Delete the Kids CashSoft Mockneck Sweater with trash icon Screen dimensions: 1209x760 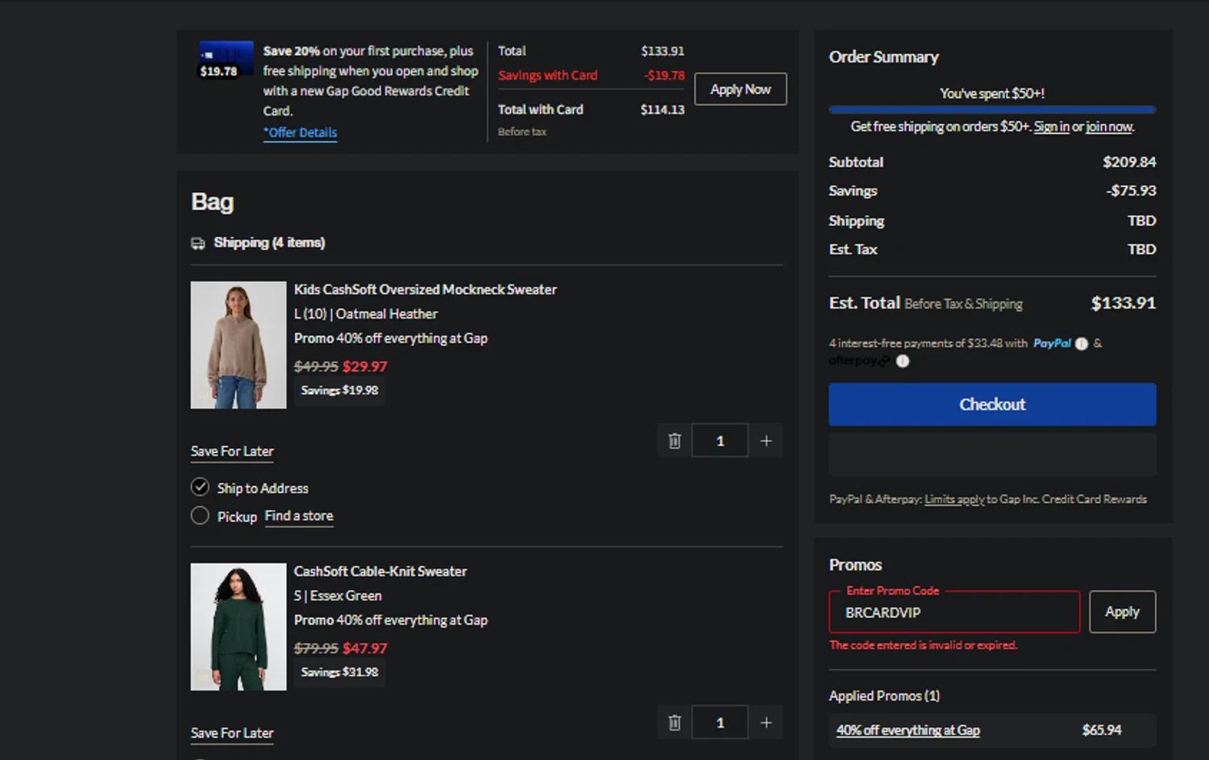point(675,441)
